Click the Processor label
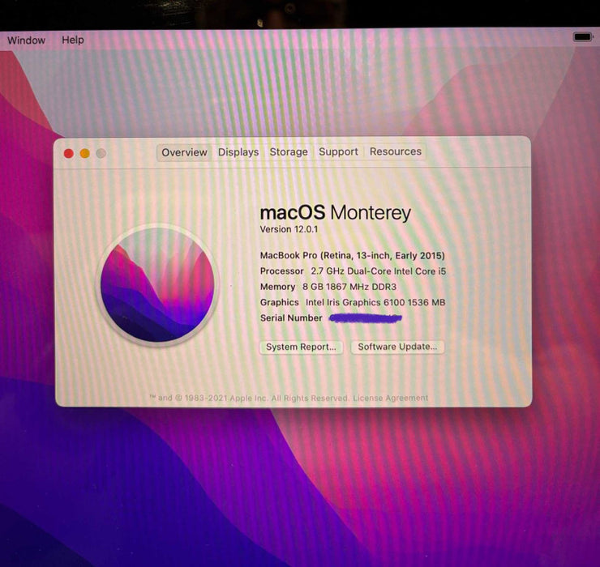 [x=282, y=271]
